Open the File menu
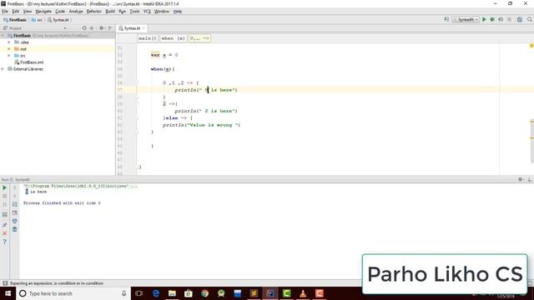The width and height of the screenshot is (534, 300). pos(5,11)
